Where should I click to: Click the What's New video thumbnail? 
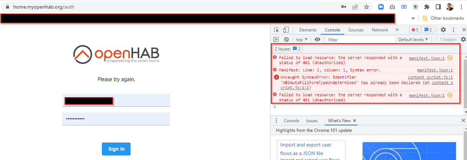409,151
